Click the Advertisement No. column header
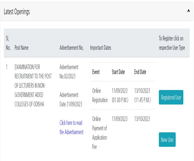Viewport: 194px width, 161px height. [71, 48]
